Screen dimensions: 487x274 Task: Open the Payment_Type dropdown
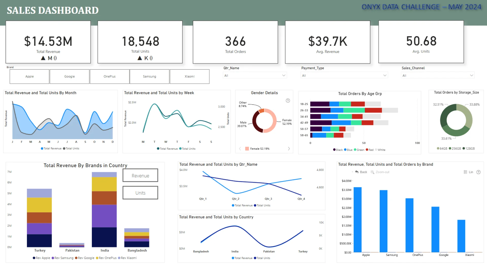(x=385, y=75)
